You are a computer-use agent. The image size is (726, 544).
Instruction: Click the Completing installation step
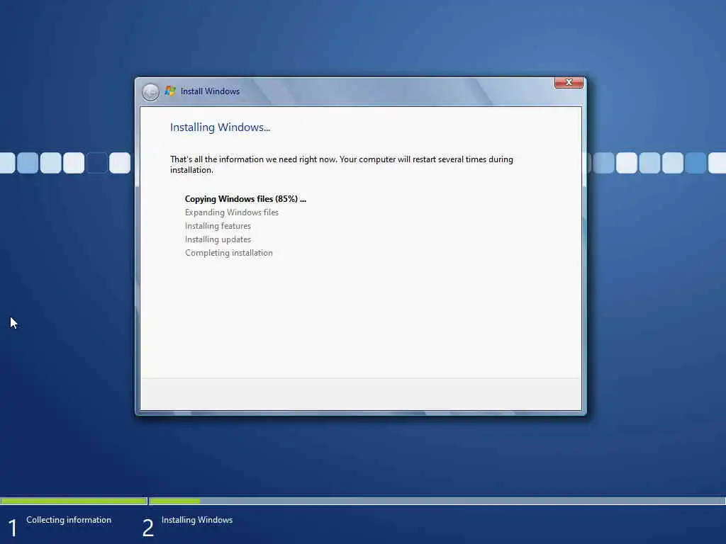(229, 253)
